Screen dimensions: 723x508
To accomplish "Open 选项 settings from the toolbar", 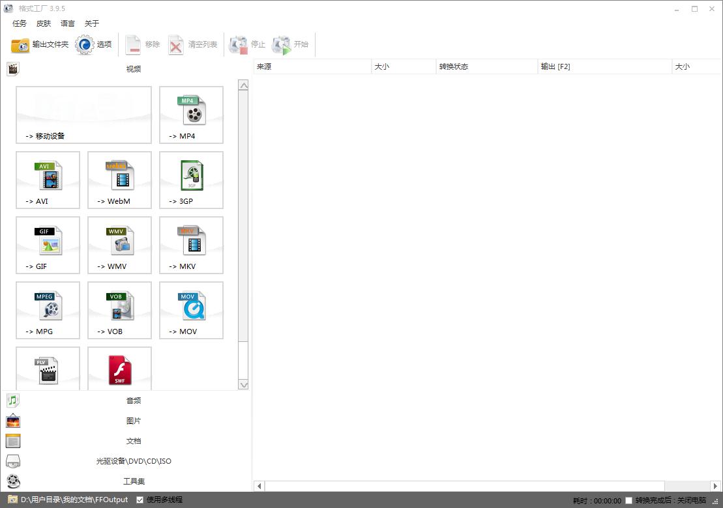I will (94, 44).
